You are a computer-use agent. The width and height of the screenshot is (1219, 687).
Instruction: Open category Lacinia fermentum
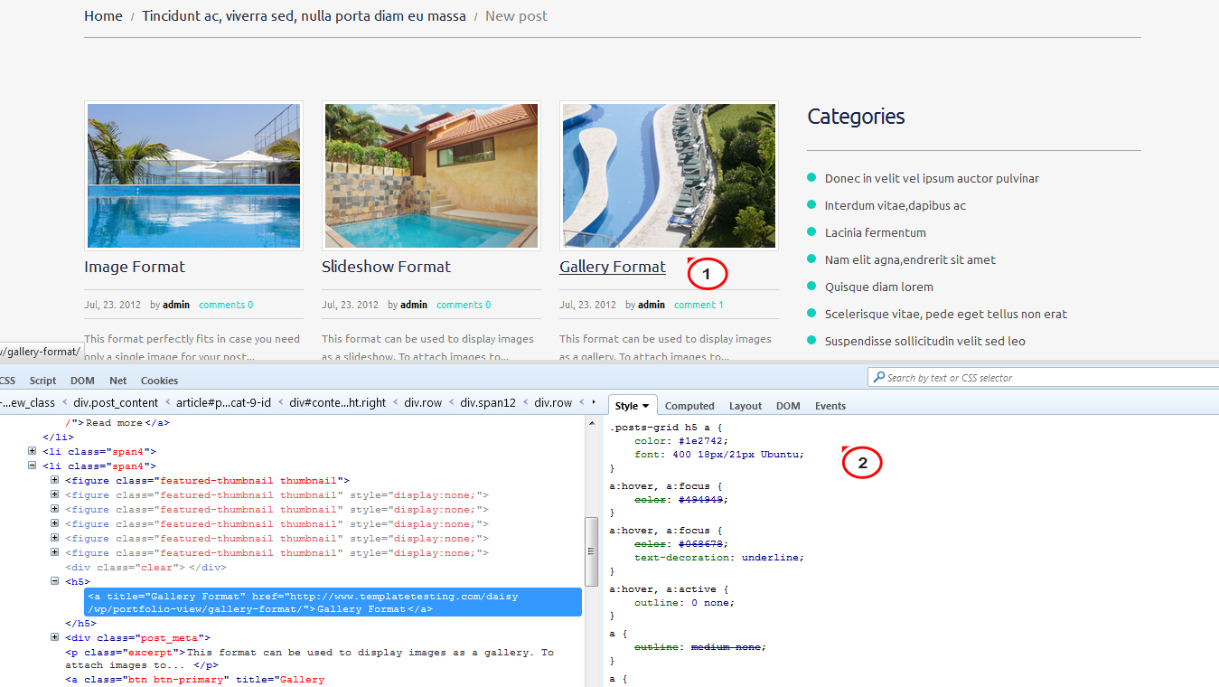tap(876, 232)
